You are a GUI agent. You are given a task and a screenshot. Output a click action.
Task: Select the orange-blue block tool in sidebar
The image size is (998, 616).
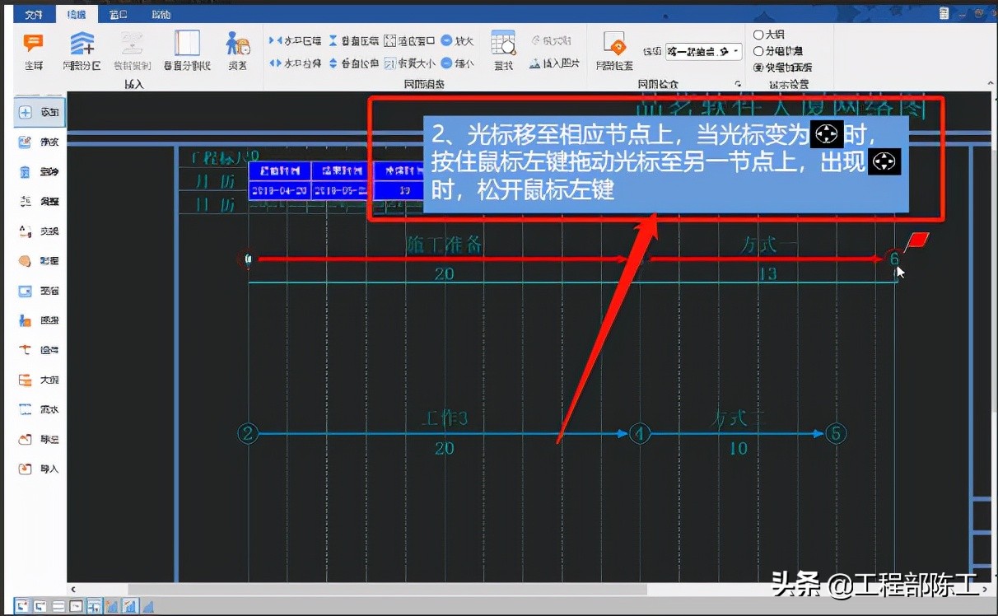coord(40,320)
